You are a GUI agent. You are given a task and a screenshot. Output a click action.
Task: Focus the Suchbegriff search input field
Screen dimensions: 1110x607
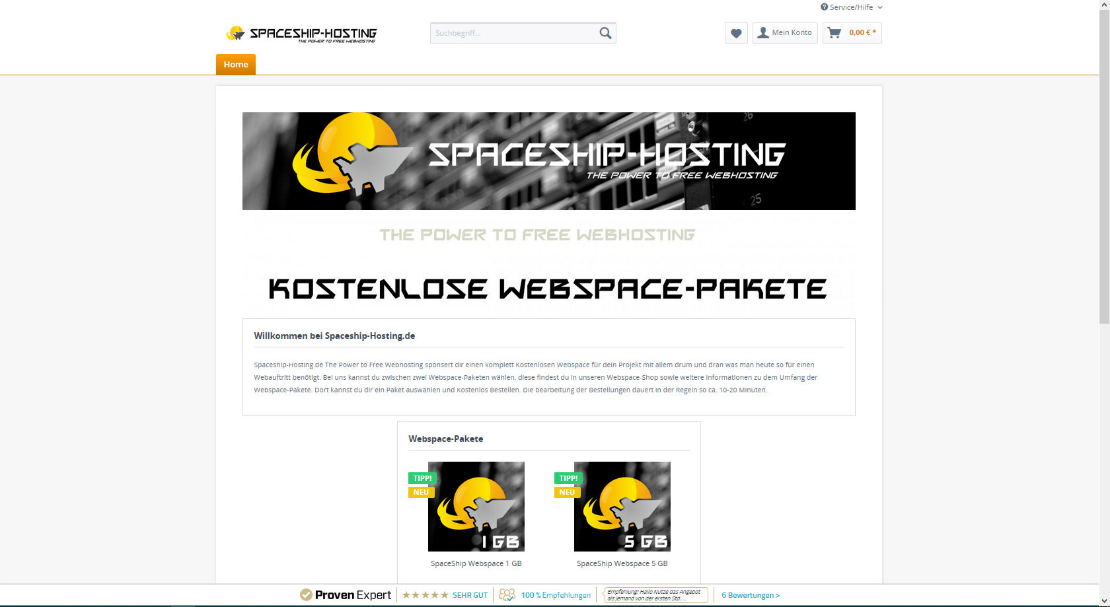point(513,33)
